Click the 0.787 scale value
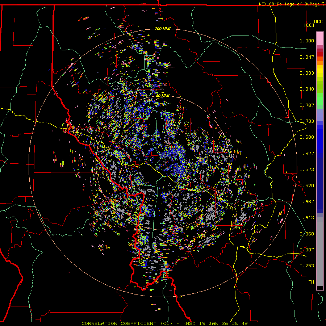 click(307, 105)
